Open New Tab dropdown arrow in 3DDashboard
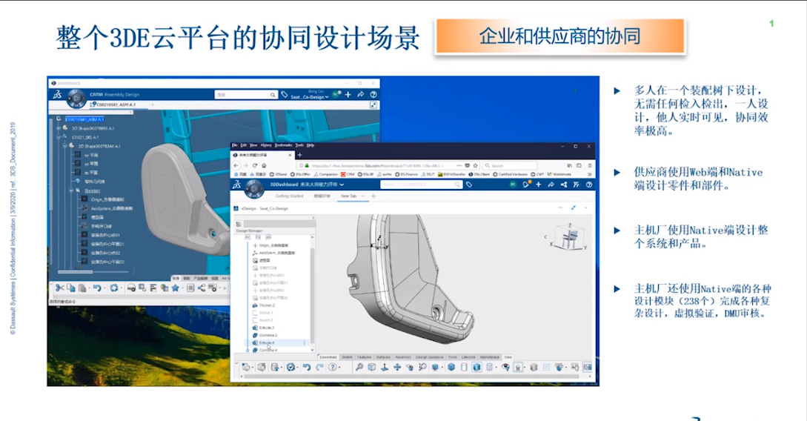Viewport: 807px width, 421px height. [x=363, y=196]
